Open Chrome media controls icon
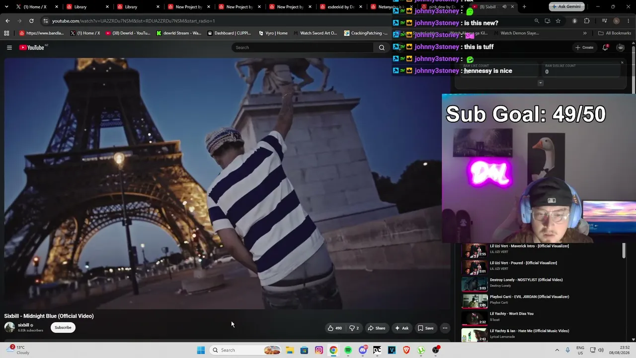This screenshot has width=636, height=358. [604, 21]
